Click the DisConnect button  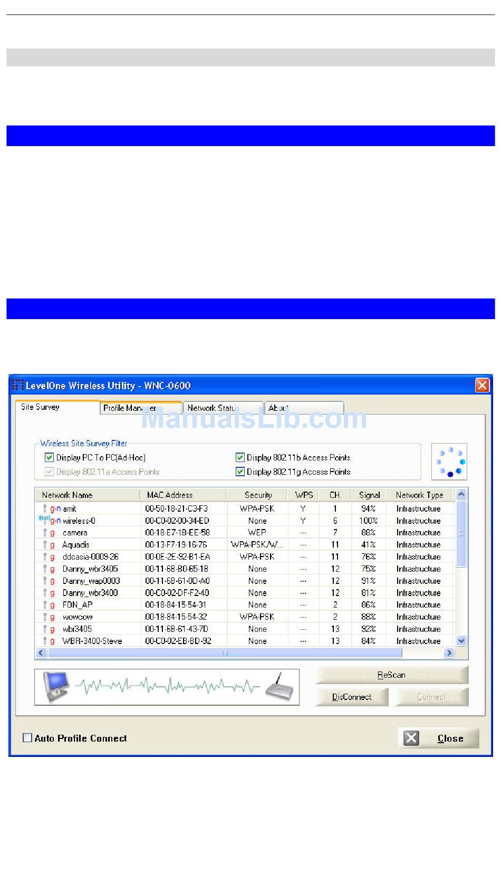352,697
